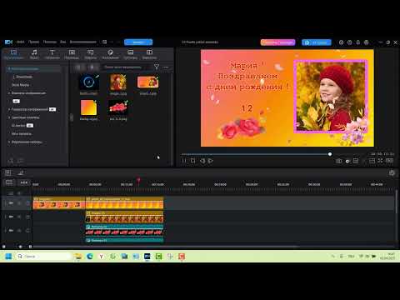Click the orange-purple gradient button at top

tap(277, 42)
